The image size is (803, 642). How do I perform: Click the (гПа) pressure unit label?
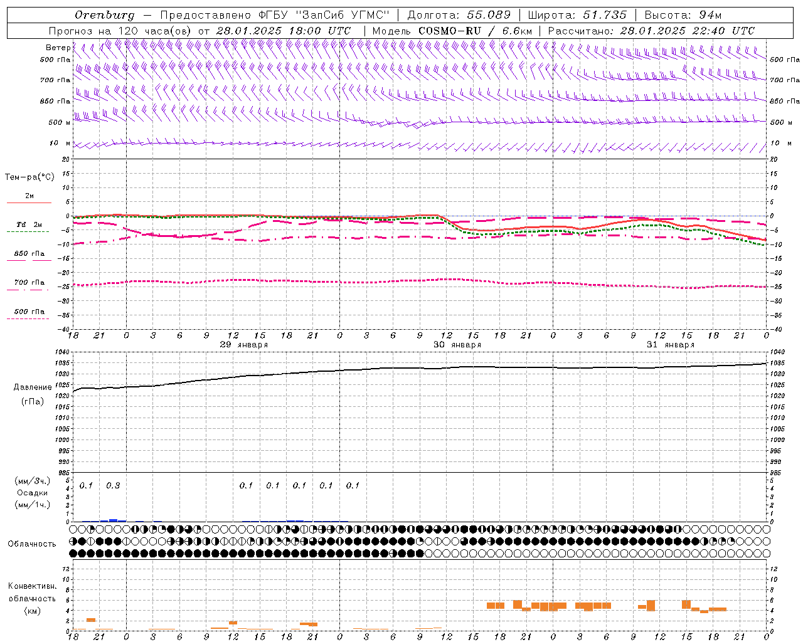tap(33, 401)
